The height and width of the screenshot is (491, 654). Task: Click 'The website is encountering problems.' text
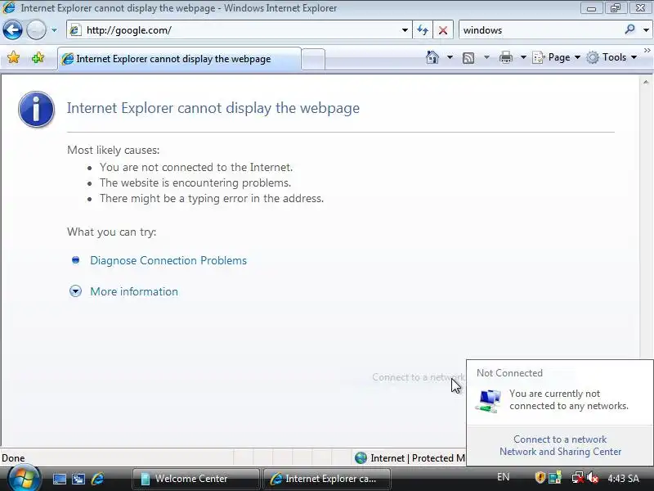[195, 182]
